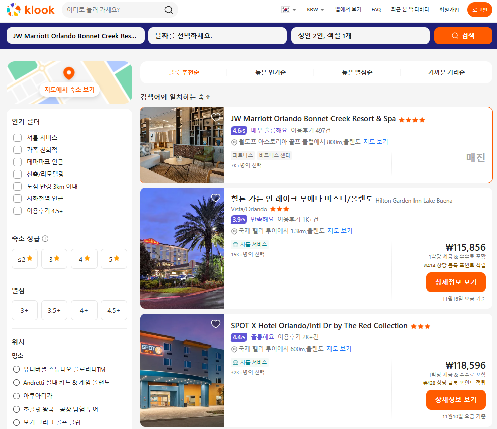Open 상세정보 보기 for Hilton Garden Inn
This screenshot has width=497, height=429.
tap(455, 282)
